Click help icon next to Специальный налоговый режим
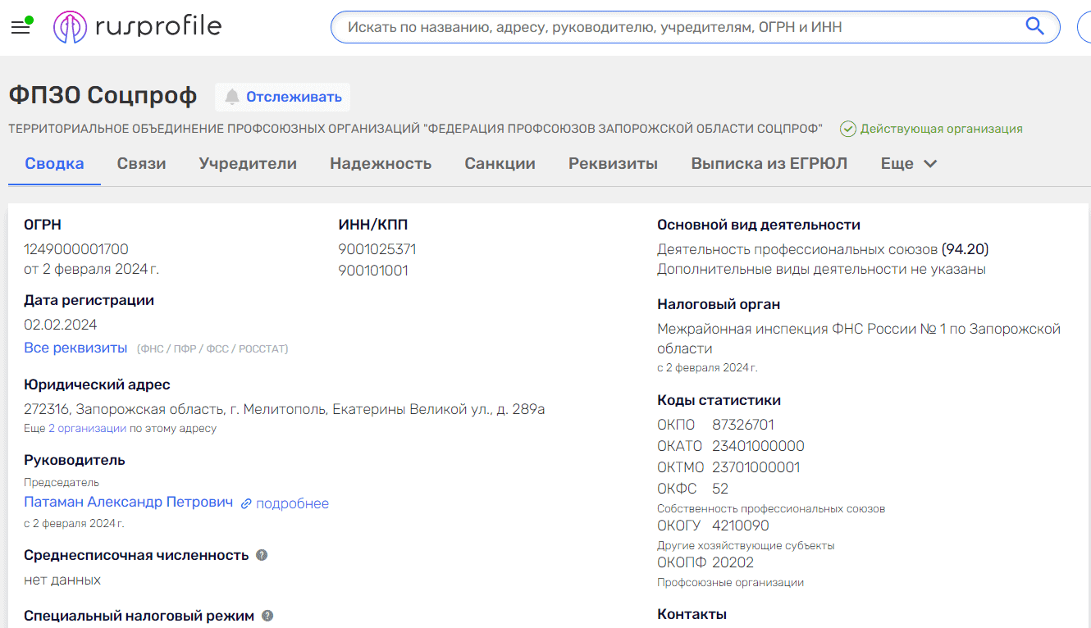This screenshot has height=628, width=1091. [x=267, y=616]
